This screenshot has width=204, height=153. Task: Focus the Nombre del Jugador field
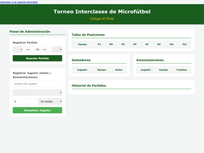click(x=37, y=84)
